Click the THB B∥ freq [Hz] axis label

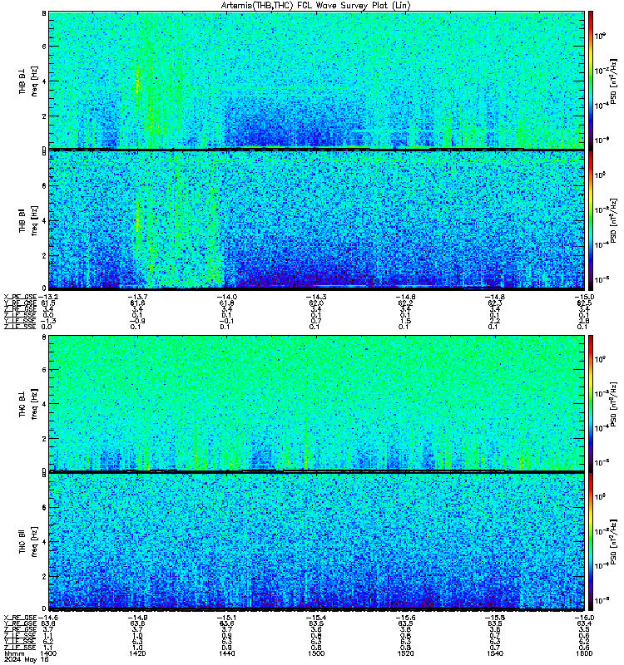[28, 220]
